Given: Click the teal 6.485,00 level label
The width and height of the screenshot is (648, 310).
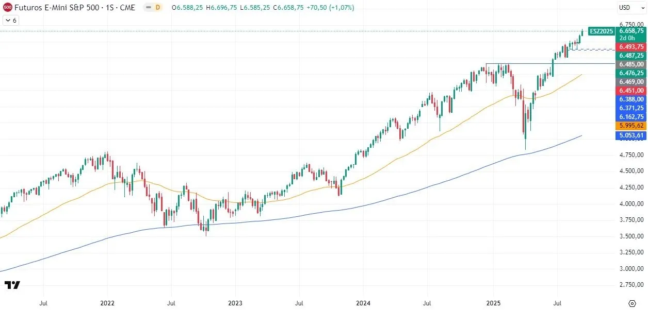Looking at the screenshot, I should 630,64.
